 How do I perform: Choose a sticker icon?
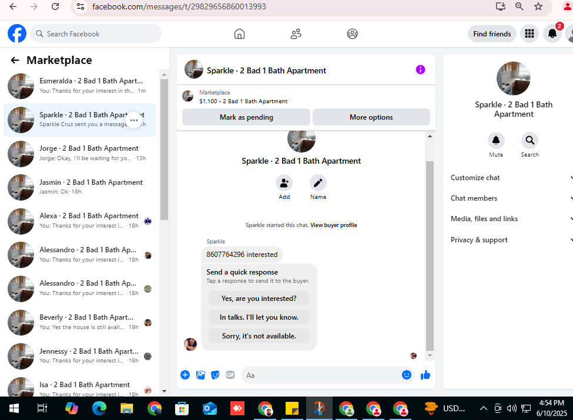tap(215, 375)
